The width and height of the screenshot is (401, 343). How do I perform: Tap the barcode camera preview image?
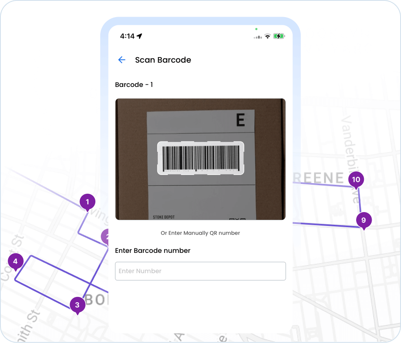[x=200, y=159]
